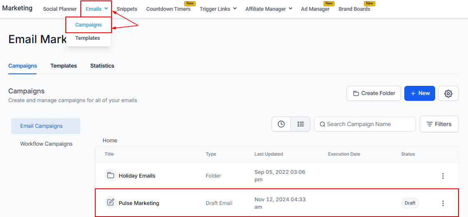Click the Create Folder button
This screenshot has height=217, width=468.
pos(374,93)
